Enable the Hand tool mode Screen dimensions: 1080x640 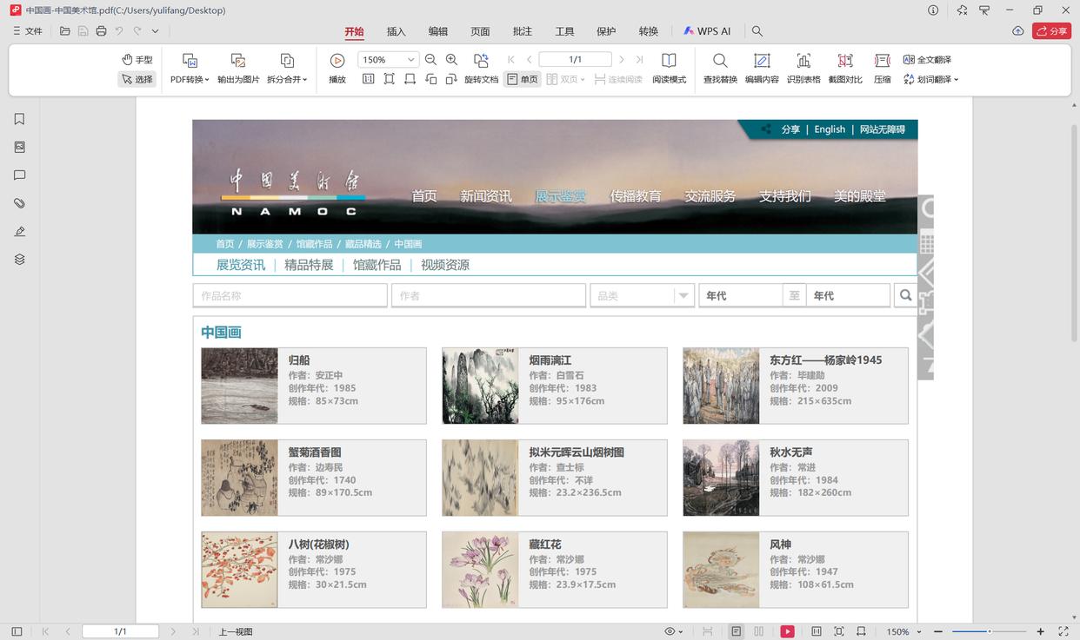coord(137,59)
